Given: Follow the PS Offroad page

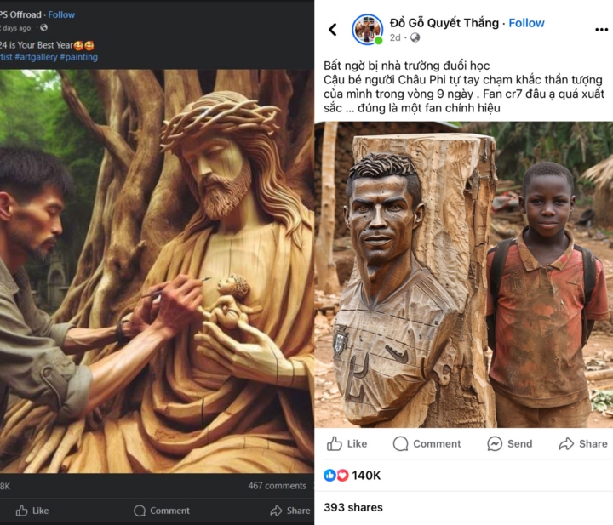Looking at the screenshot, I should pyautogui.click(x=61, y=14).
